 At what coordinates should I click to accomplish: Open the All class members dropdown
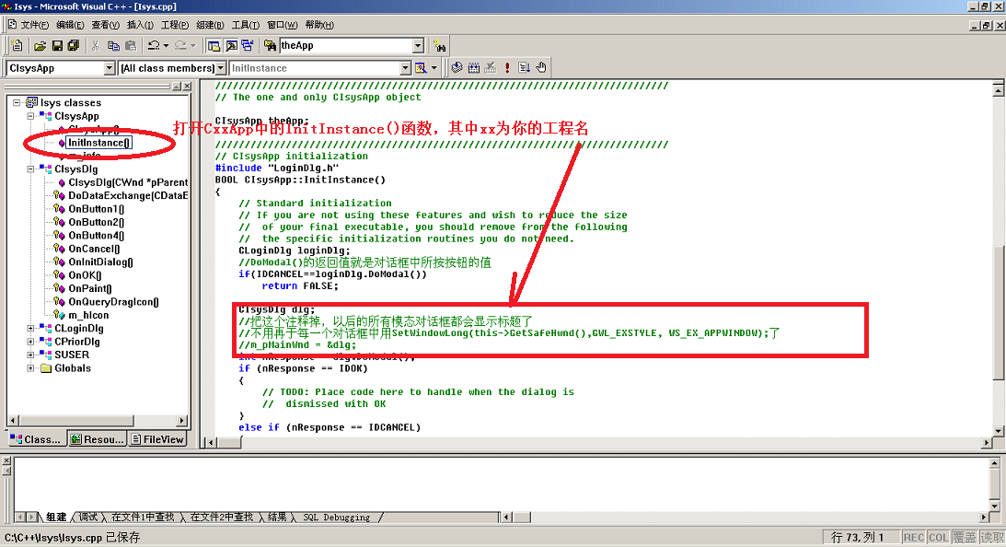point(220,68)
